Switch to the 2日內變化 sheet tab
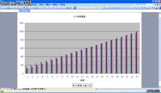The width and height of the screenshot is (161, 93). [13, 89]
